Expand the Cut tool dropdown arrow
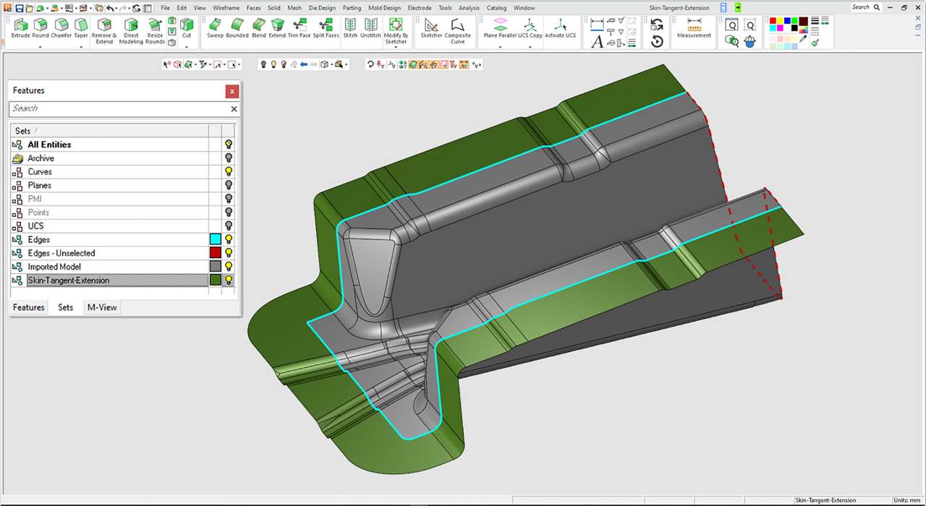The width and height of the screenshot is (926, 506). 187,47
